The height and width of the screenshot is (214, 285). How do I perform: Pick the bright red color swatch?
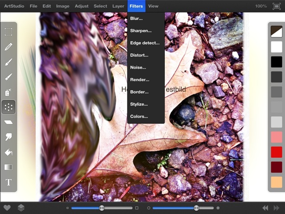tap(277, 152)
